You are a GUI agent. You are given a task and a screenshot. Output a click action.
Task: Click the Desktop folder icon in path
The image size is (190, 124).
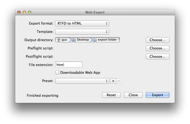click(74, 40)
